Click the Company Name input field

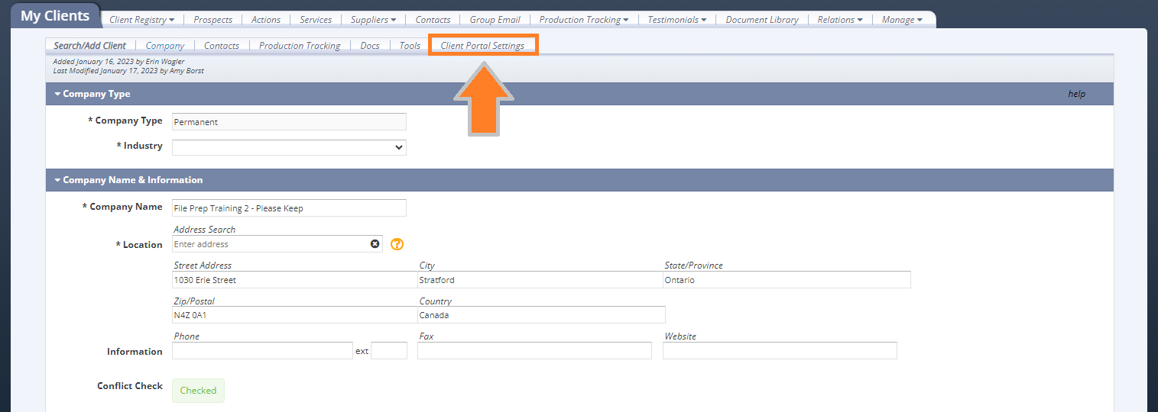pyautogui.click(x=289, y=208)
